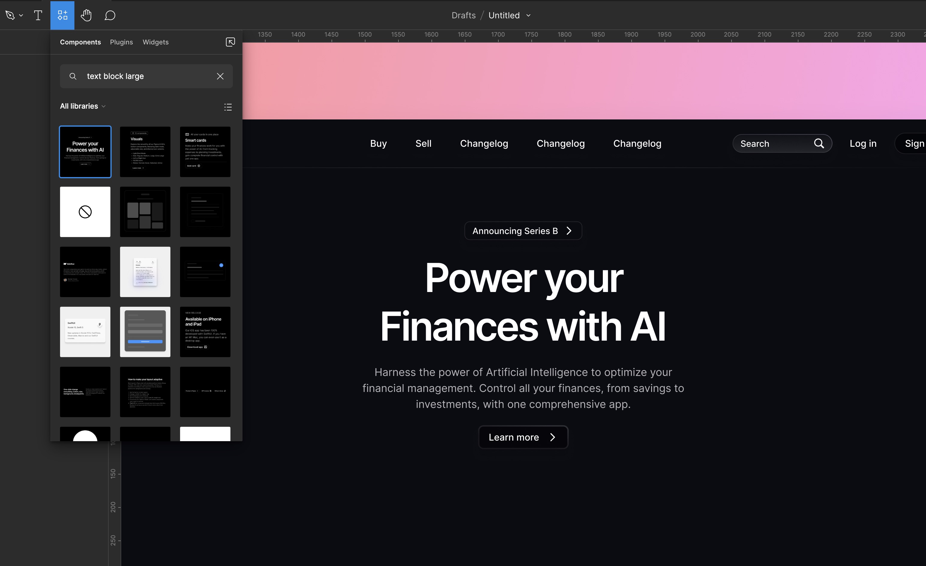Select the Text tool
The image size is (926, 566).
38,15
